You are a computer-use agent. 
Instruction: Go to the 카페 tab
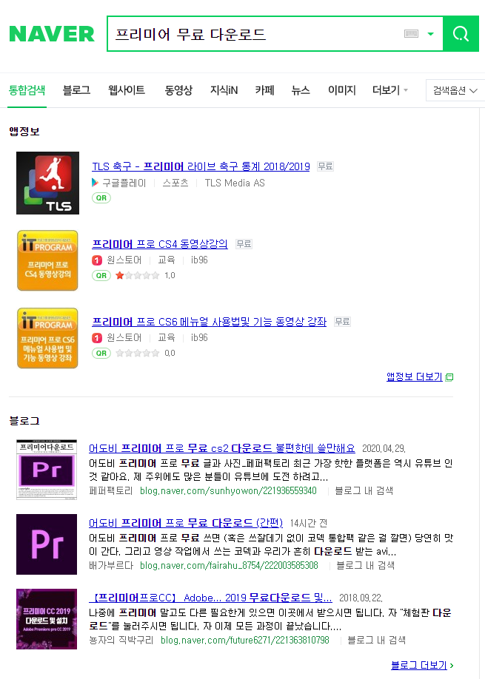click(264, 90)
